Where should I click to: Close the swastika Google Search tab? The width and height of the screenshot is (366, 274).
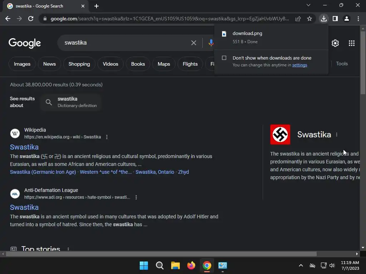pyautogui.click(x=83, y=6)
